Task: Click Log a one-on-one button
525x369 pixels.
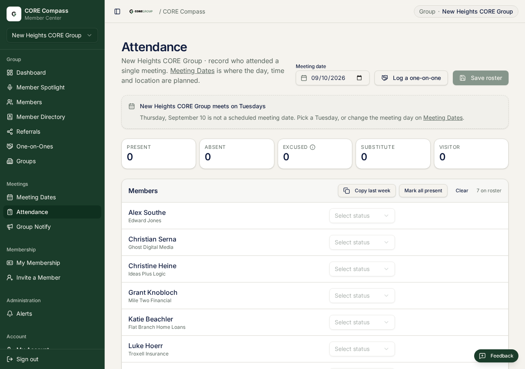Action: pyautogui.click(x=411, y=78)
